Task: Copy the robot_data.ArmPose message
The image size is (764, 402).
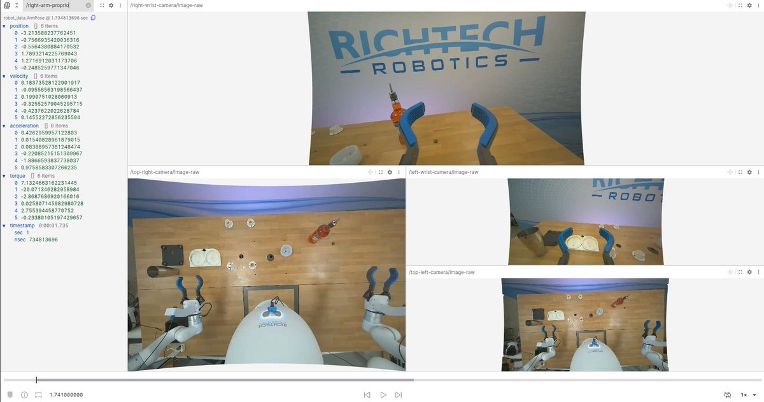Action: click(93, 18)
